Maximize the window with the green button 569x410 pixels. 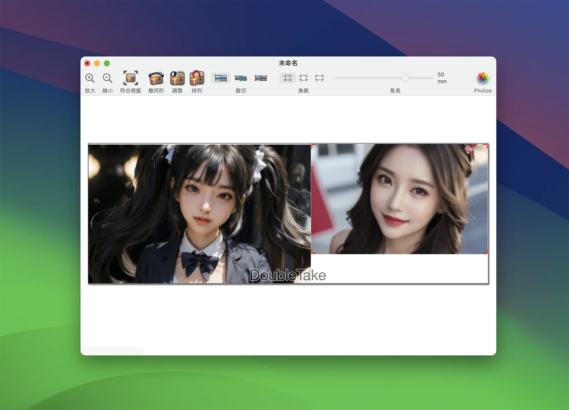107,63
